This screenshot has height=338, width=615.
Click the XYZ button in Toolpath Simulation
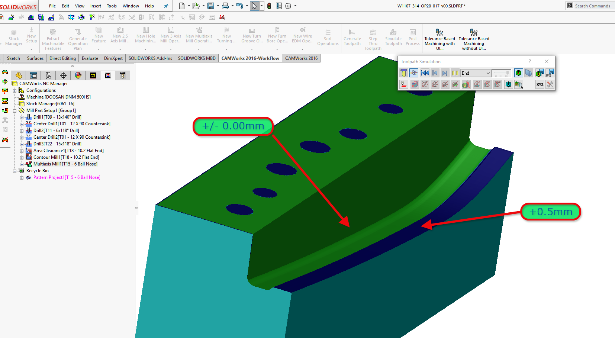540,84
